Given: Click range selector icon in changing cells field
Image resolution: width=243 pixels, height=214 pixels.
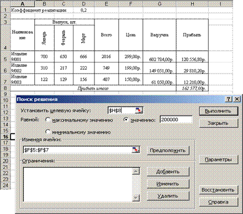Looking at the screenshot, I should coord(135,150).
